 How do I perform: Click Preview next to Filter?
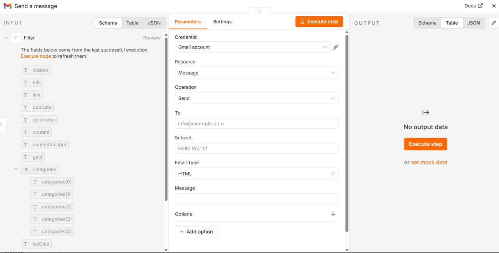(152, 38)
